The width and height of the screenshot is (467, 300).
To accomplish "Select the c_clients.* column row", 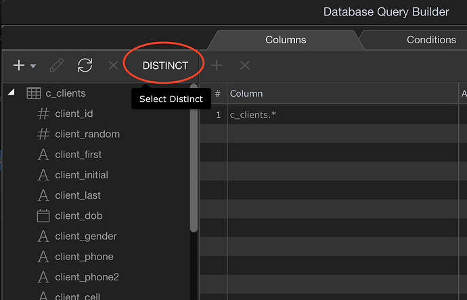I will point(253,115).
